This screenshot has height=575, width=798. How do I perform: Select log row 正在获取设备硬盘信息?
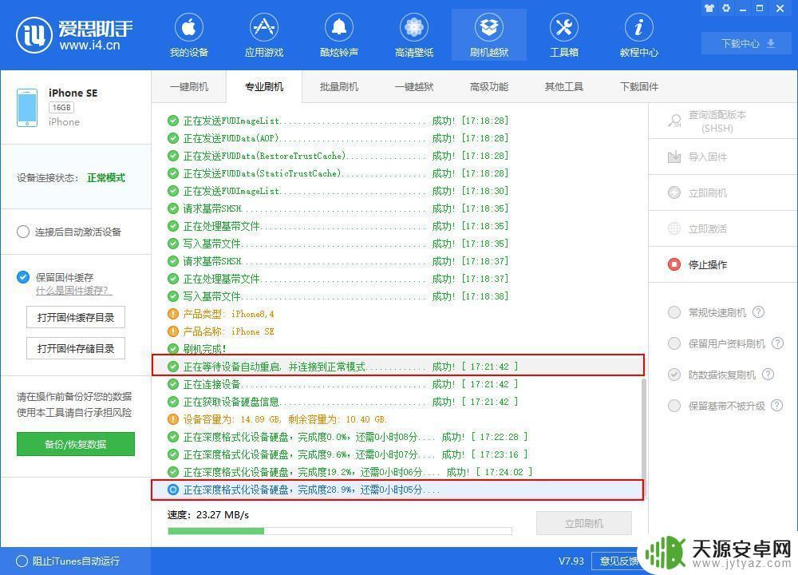tap(342, 402)
